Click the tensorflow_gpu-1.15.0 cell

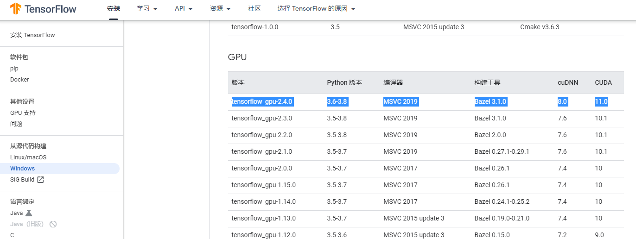[264, 185]
